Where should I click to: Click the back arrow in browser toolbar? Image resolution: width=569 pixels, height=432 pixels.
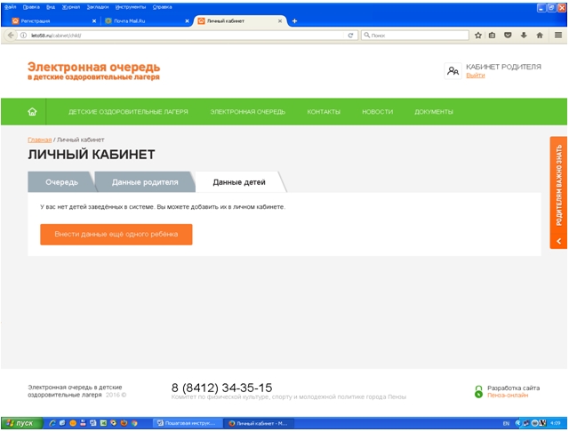(10, 36)
